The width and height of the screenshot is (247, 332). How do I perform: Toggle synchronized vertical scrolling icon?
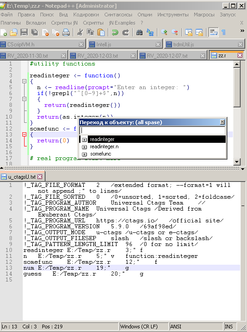click(x=188, y=32)
